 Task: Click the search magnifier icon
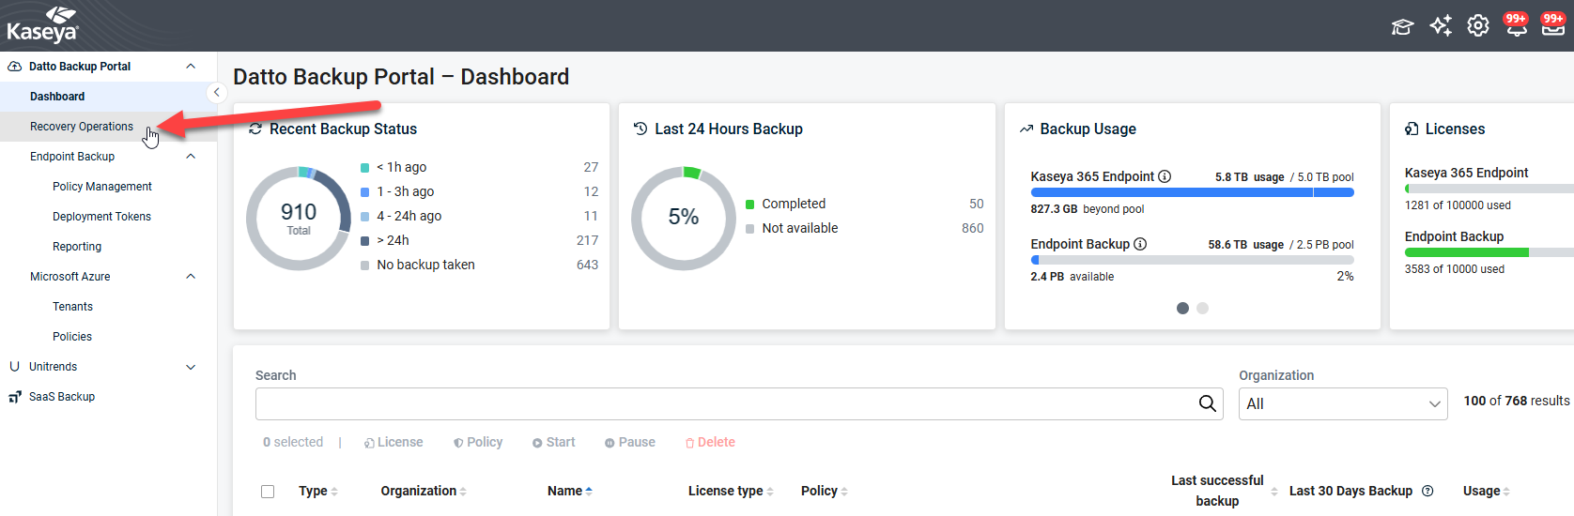click(x=1207, y=403)
